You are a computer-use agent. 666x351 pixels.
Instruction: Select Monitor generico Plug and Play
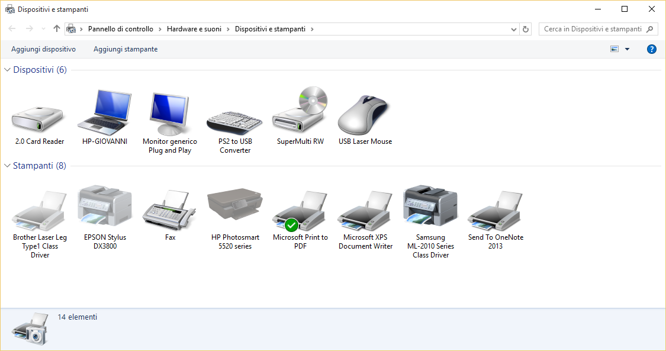[169, 112]
